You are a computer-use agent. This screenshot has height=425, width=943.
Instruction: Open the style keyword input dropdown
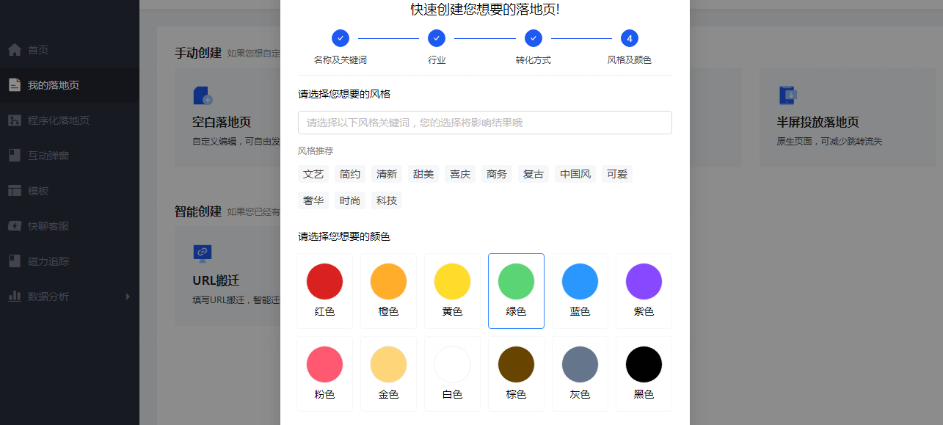click(x=484, y=122)
